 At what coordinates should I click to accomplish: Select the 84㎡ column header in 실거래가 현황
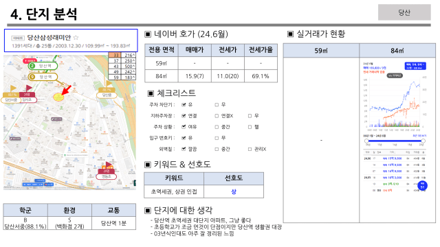click(397, 51)
